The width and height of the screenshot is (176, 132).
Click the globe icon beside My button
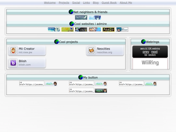pos(81,77)
